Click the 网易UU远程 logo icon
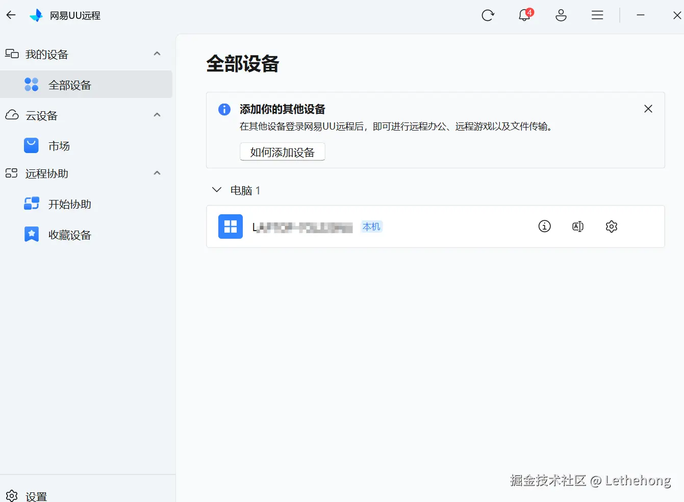The width and height of the screenshot is (684, 502). [x=36, y=15]
